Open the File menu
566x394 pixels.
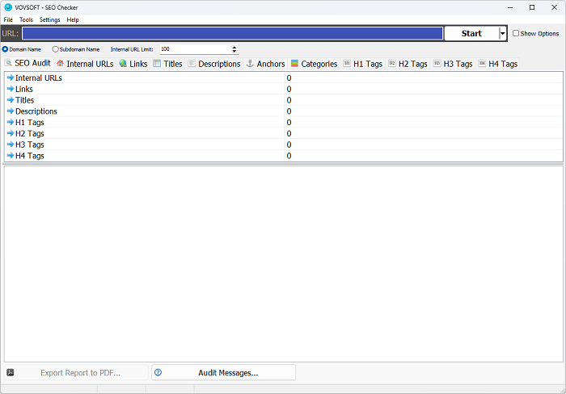point(8,19)
